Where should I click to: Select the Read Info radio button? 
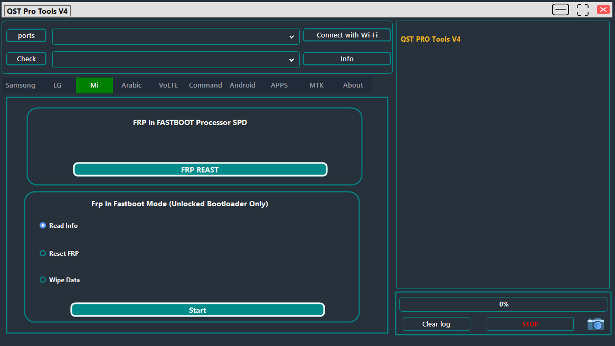coord(42,225)
